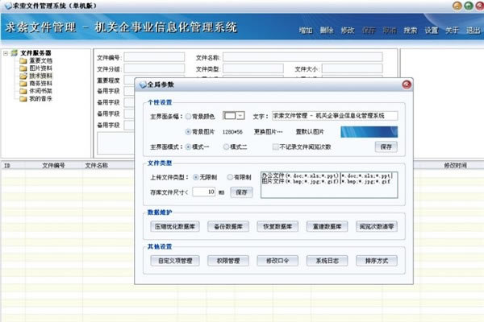Click 删除 in the top menu
Viewport: 484px width, 322px height.
[x=327, y=31]
